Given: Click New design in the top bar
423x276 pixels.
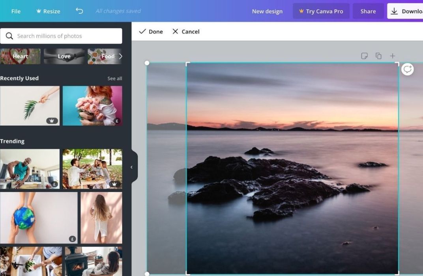Looking at the screenshot, I should coord(267,11).
